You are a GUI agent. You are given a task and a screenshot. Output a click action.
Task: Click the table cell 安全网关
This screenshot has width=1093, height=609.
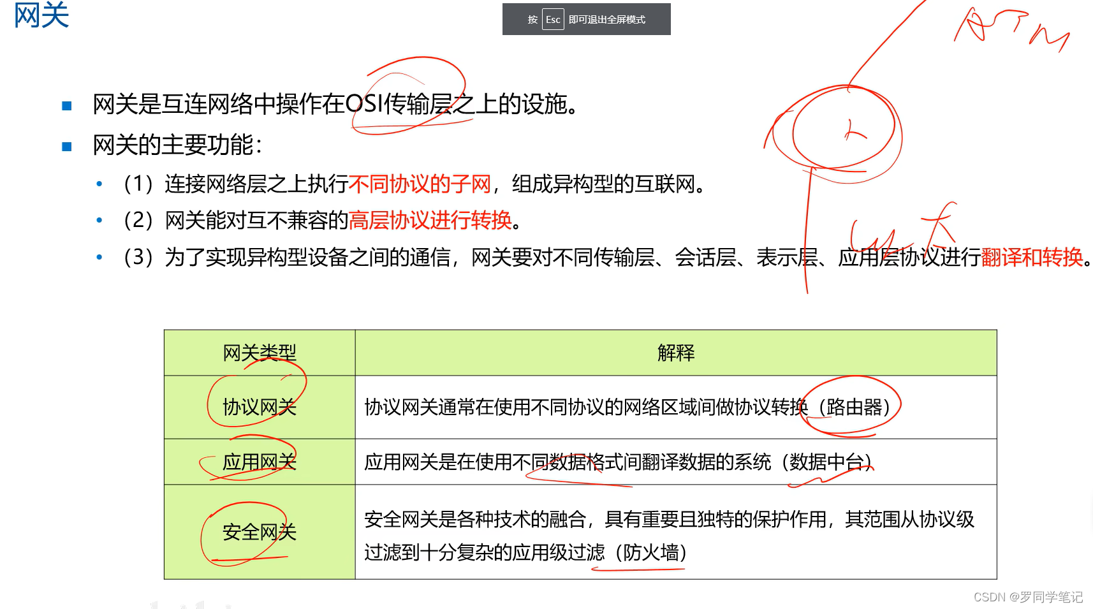(260, 532)
